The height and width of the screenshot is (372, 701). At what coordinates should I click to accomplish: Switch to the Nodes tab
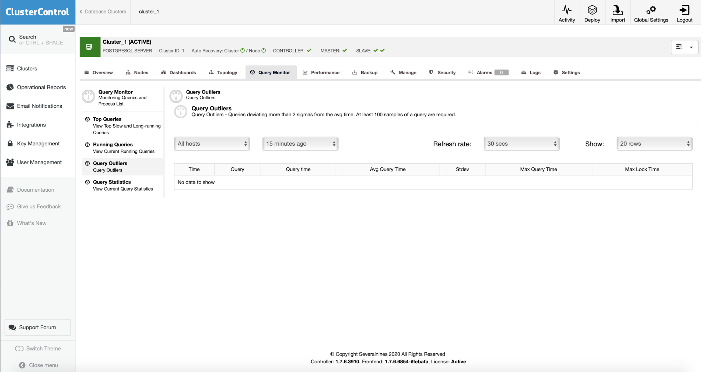click(x=137, y=73)
